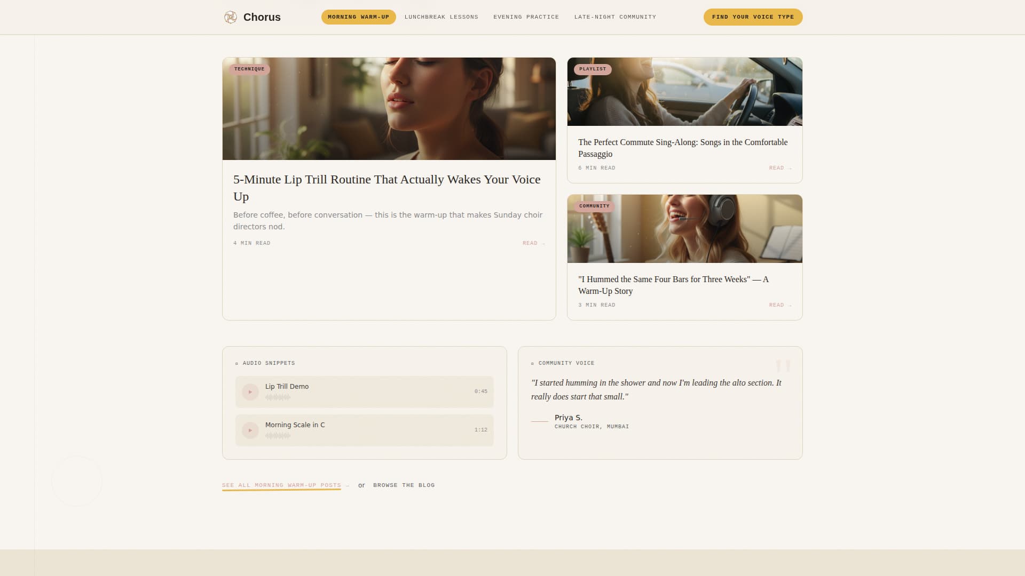The height and width of the screenshot is (576, 1025).
Task: Click the Priya S. name
Action: click(x=568, y=418)
